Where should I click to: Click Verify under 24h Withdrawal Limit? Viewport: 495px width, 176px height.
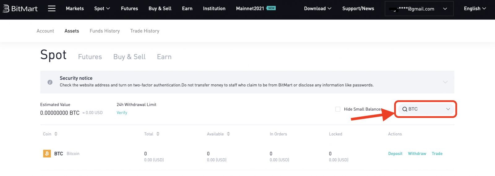[122, 113]
